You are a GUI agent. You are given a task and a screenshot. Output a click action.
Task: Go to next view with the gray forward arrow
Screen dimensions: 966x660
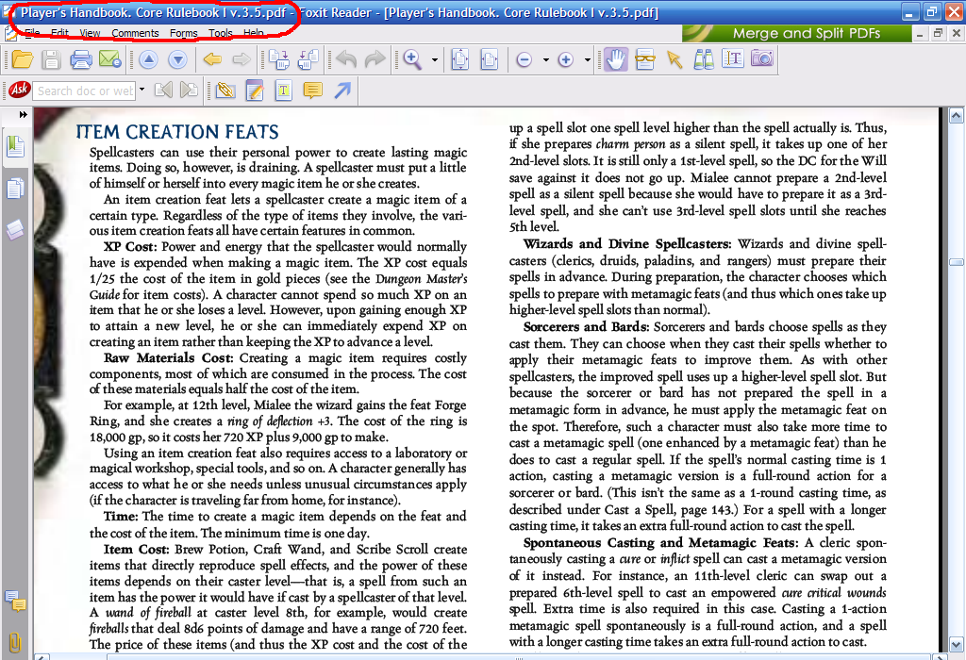tap(241, 59)
